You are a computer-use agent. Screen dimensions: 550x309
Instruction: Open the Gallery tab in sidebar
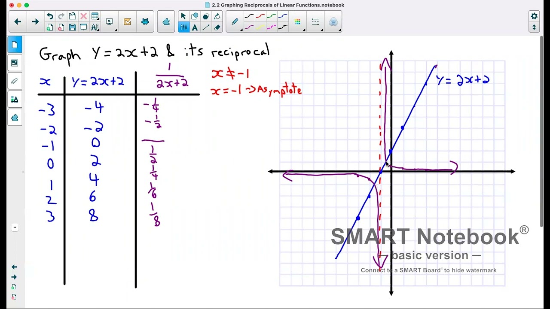15,63
